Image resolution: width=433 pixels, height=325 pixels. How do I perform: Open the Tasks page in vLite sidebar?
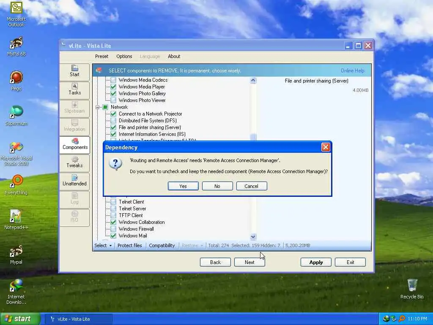[x=74, y=90]
